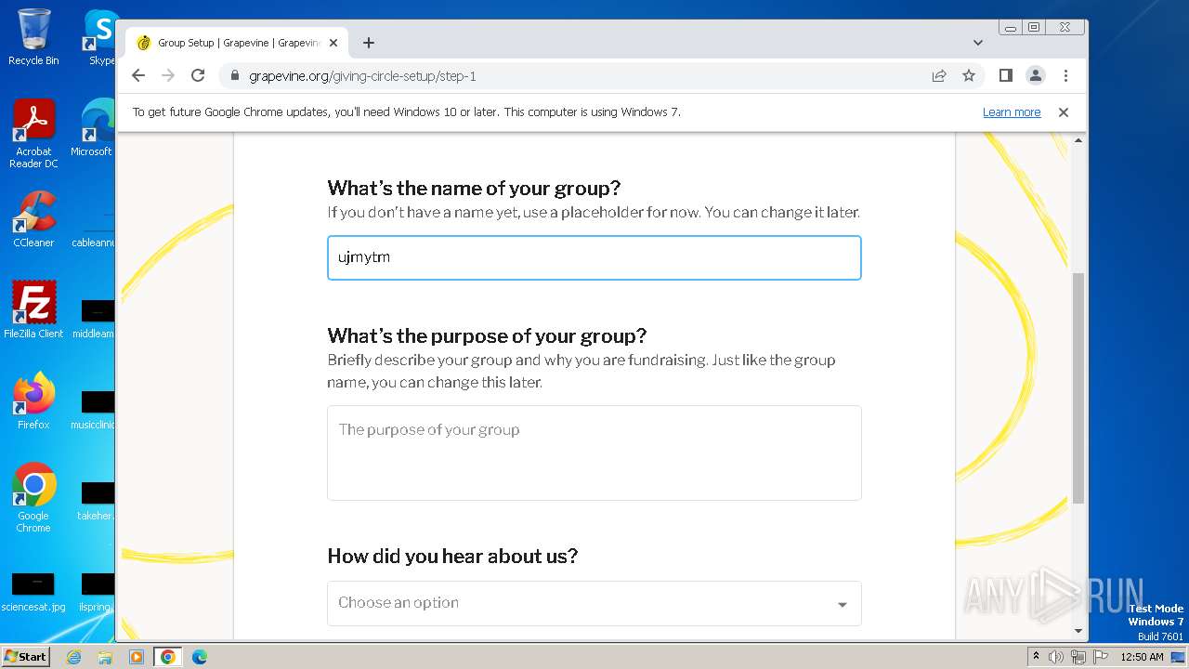Click the browser forward arrow

(168, 76)
